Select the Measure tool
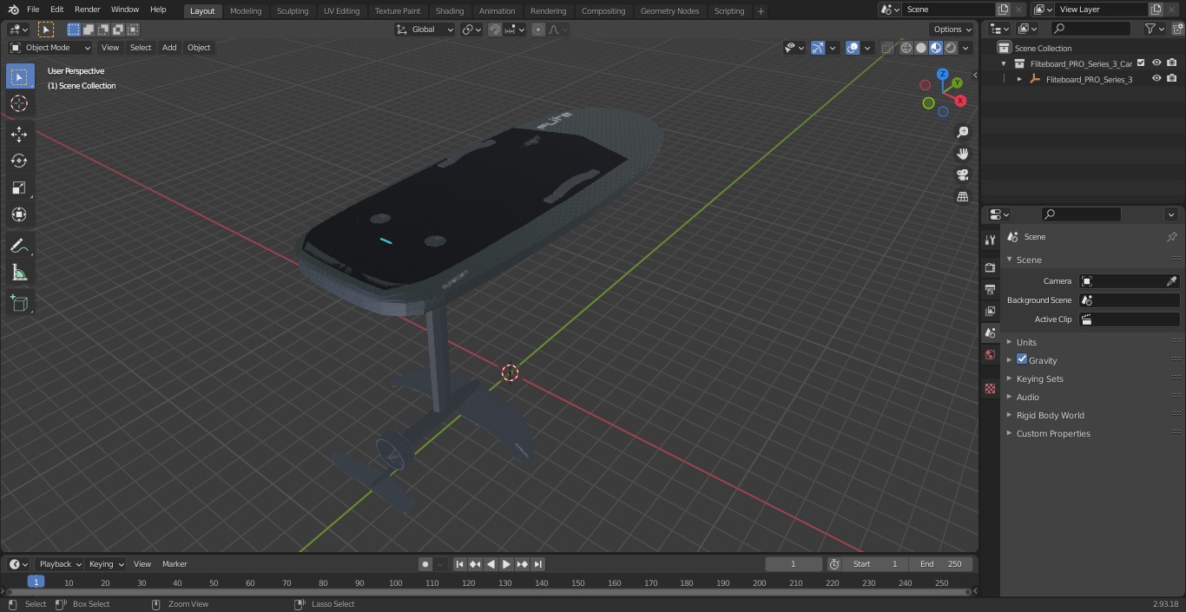Image resolution: width=1186 pixels, height=612 pixels. (x=19, y=273)
